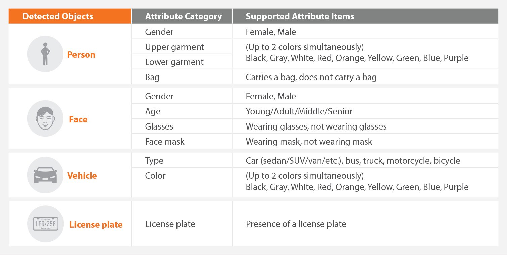The height and width of the screenshot is (255, 507).
Task: Click the orange Person label
Action: tap(81, 55)
